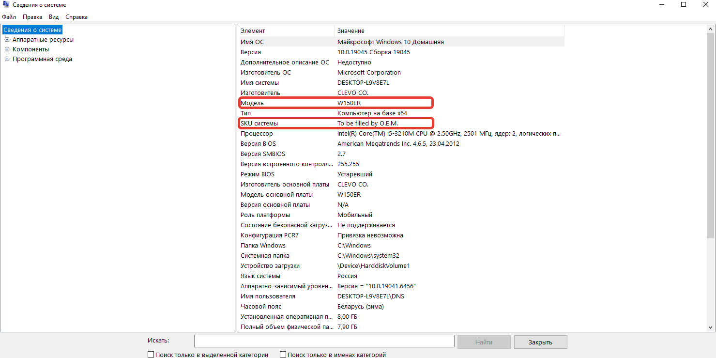Select the Сведения о системе root item

(x=32, y=30)
